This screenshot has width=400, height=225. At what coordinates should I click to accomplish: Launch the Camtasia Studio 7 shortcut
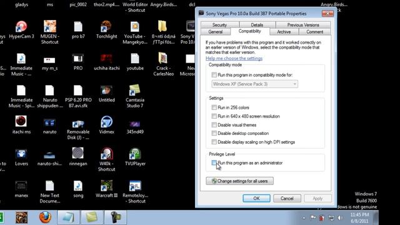coord(135,90)
